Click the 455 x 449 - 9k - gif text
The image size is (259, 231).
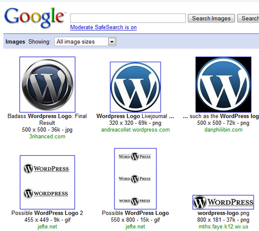tap(47, 220)
